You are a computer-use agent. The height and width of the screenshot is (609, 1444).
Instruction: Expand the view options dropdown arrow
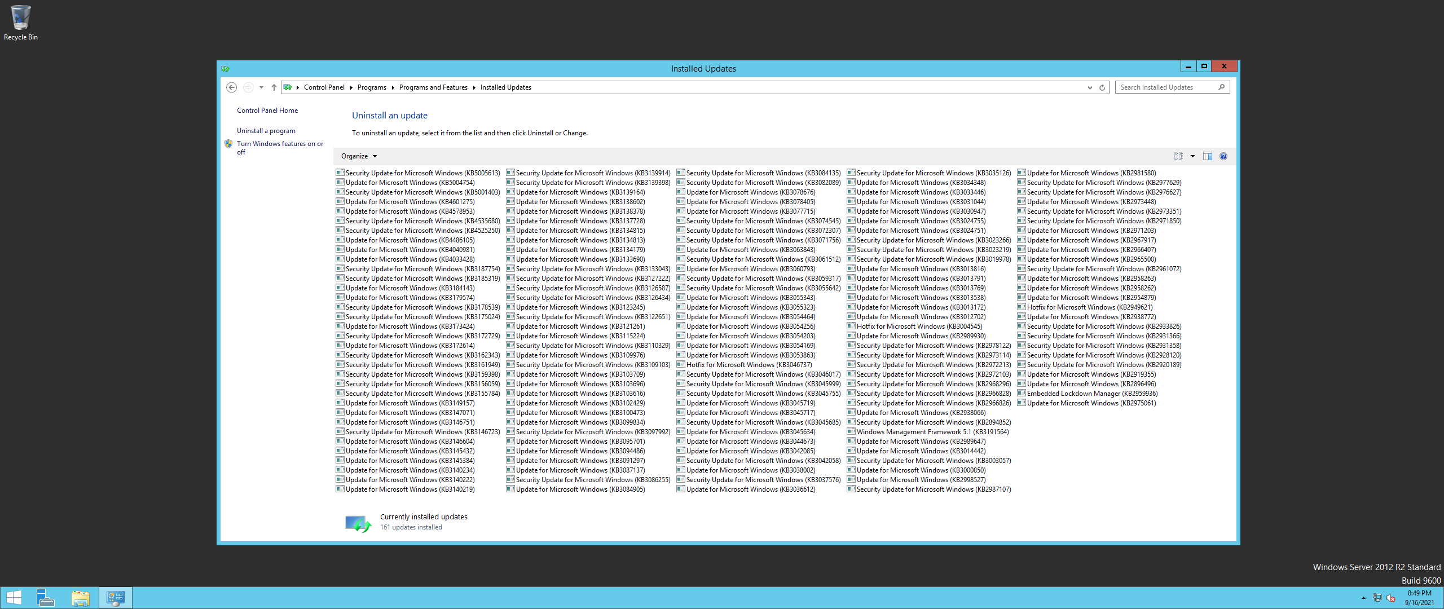tap(1192, 156)
